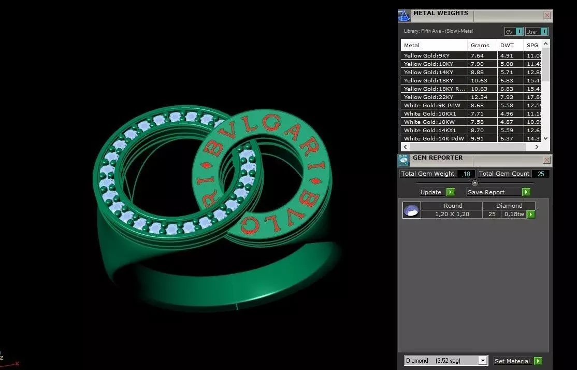
Task: Click the vertical scrollbar thumb of metal table
Action: [x=546, y=64]
